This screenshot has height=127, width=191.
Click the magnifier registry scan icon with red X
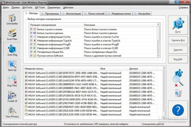point(178,78)
